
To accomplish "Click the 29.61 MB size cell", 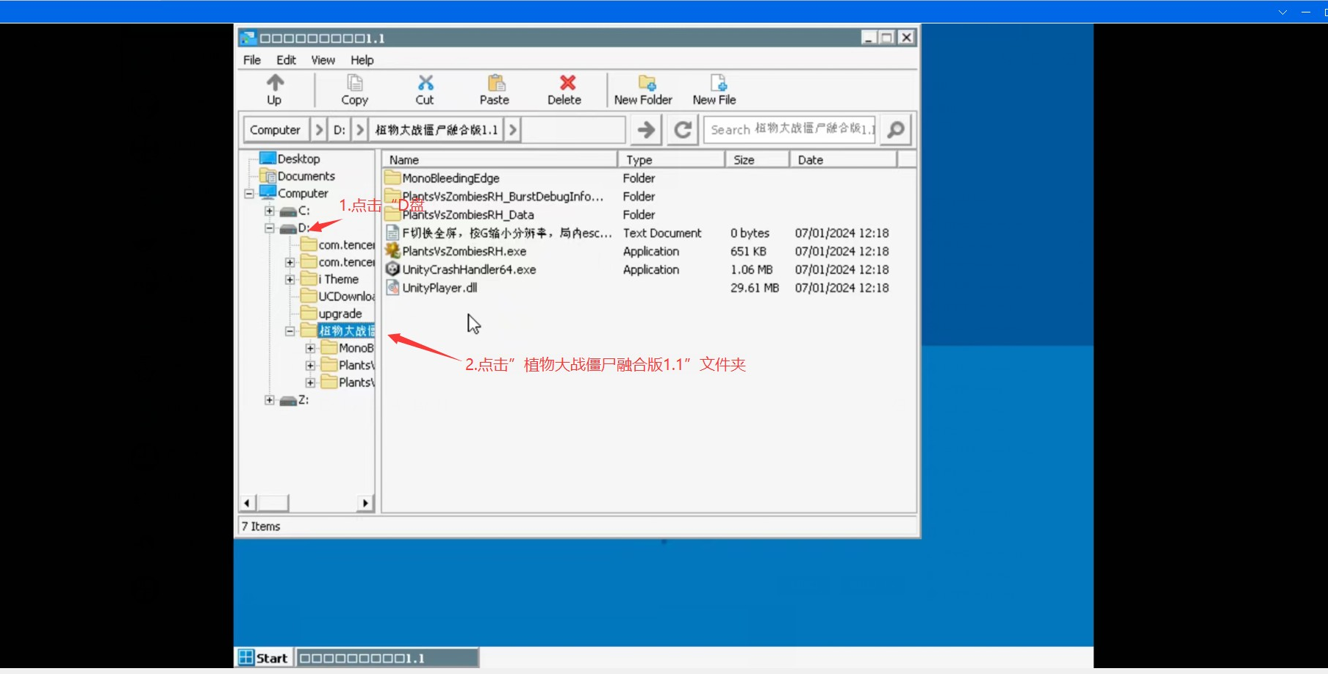I will click(755, 288).
